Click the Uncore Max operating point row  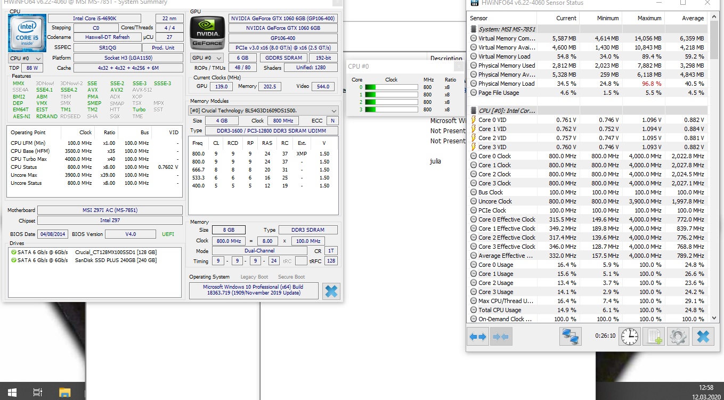[95, 175]
